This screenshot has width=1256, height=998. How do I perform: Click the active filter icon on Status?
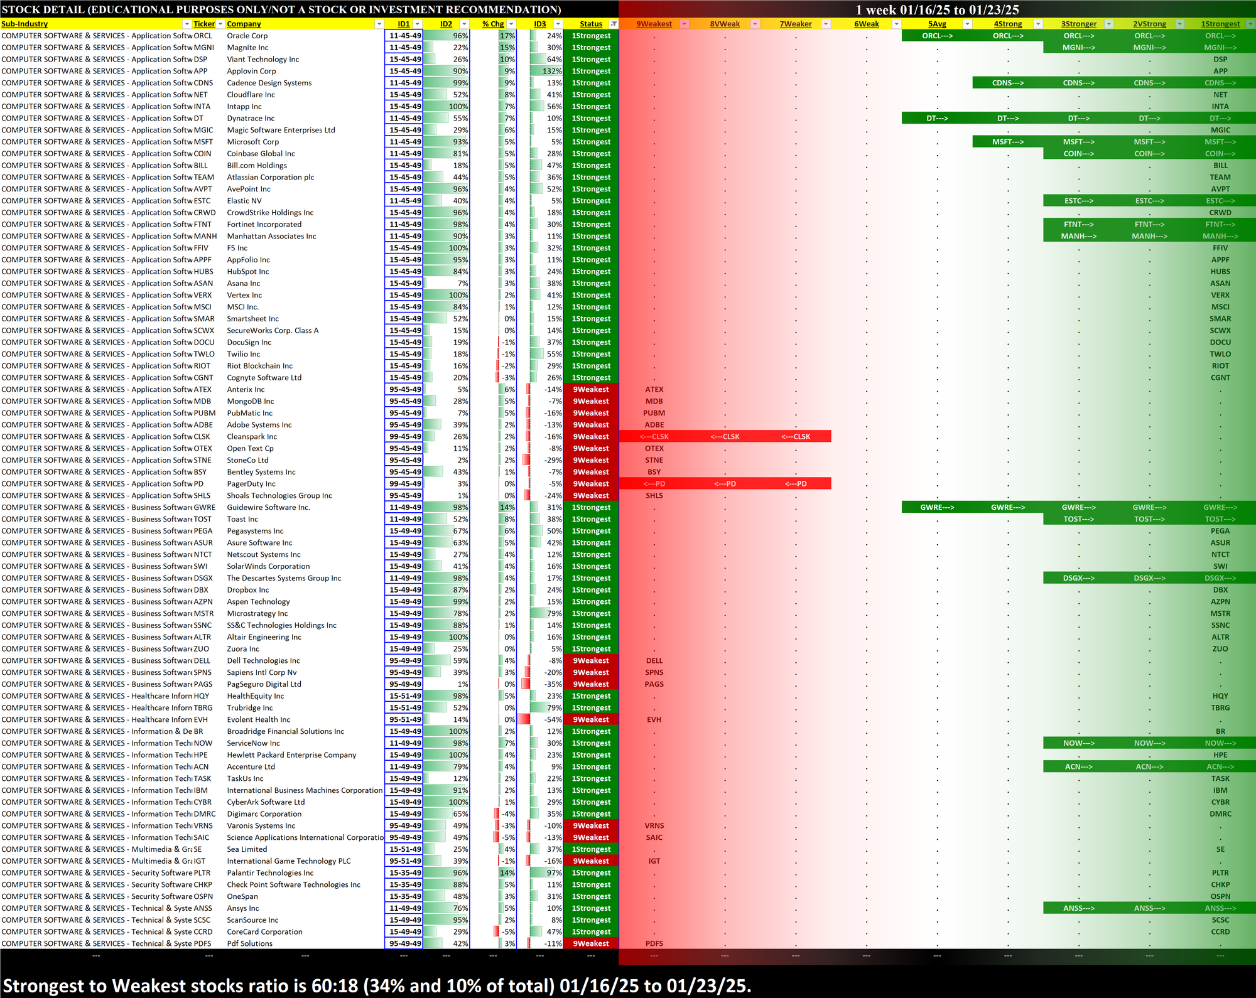coord(614,24)
